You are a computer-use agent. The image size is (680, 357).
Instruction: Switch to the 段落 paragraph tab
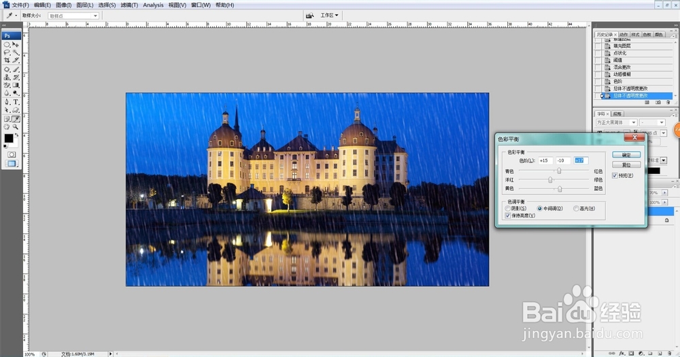[618, 114]
